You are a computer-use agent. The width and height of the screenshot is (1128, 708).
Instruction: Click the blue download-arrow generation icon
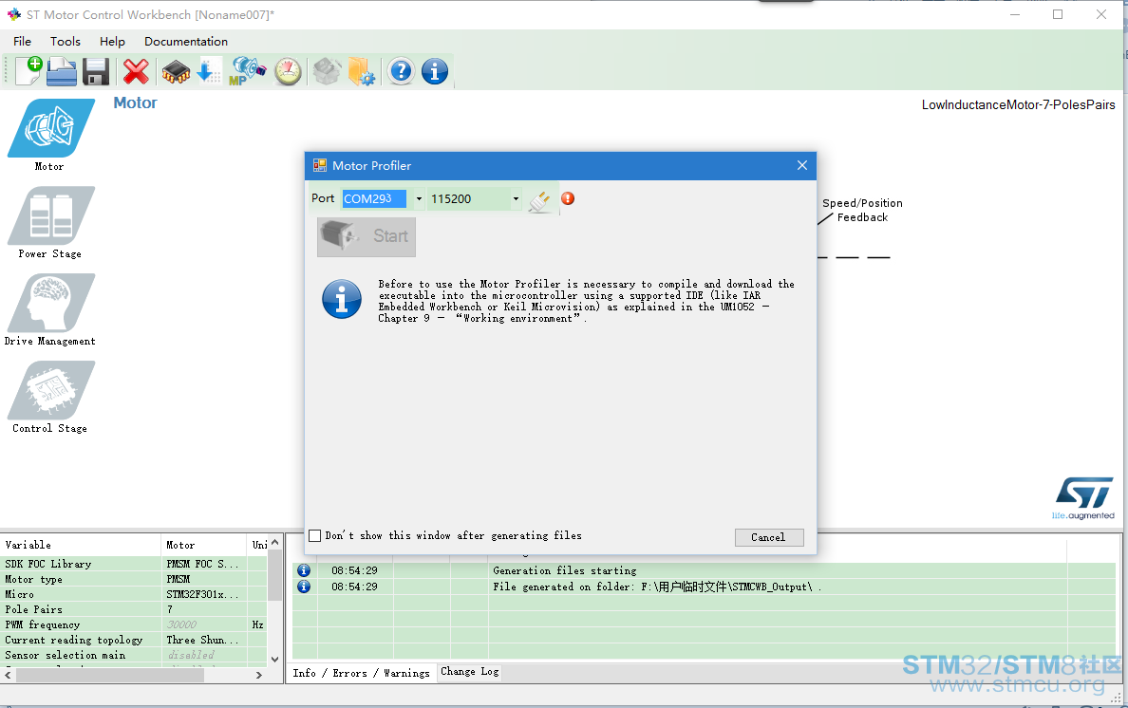coord(209,72)
